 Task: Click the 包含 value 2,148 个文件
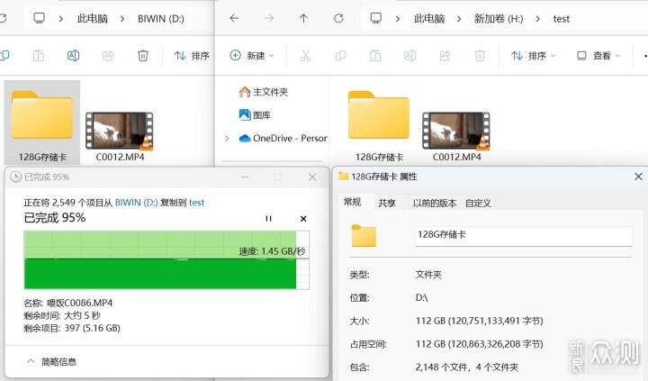click(x=467, y=367)
